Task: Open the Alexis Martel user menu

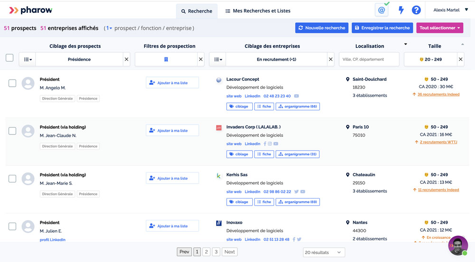Action: 450,10
